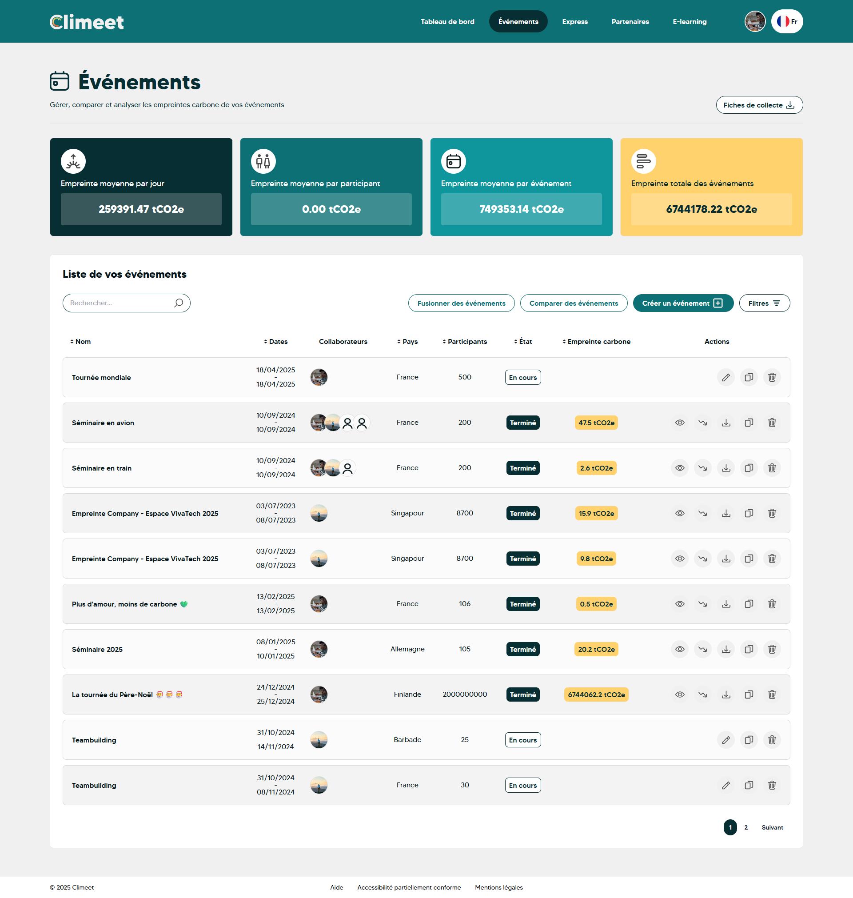
Task: Sort the list by Empreinte carbone
Action: tap(596, 341)
